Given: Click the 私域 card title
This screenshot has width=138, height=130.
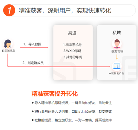Looking at the screenshot, I should (x=117, y=33).
